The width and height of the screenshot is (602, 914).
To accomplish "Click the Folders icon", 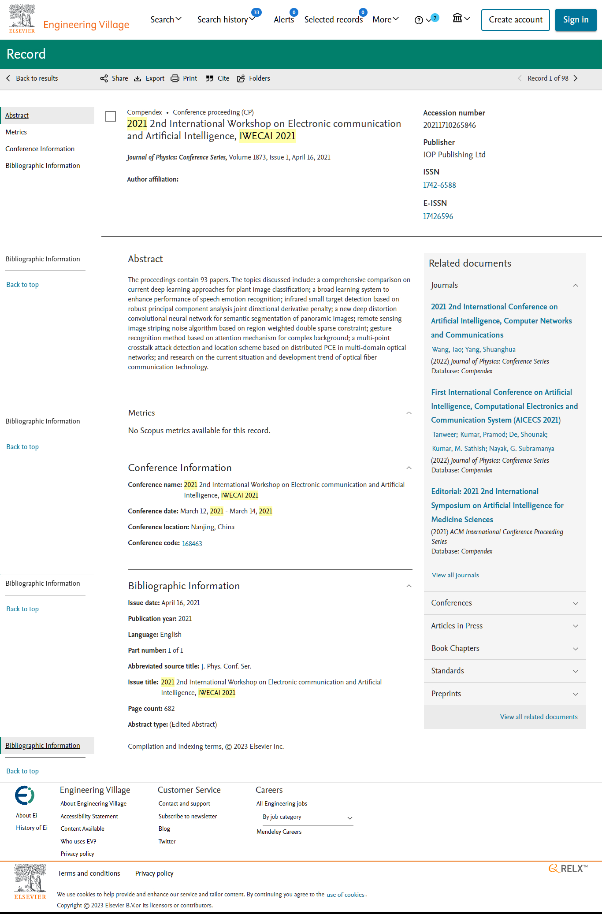I will [x=241, y=78].
